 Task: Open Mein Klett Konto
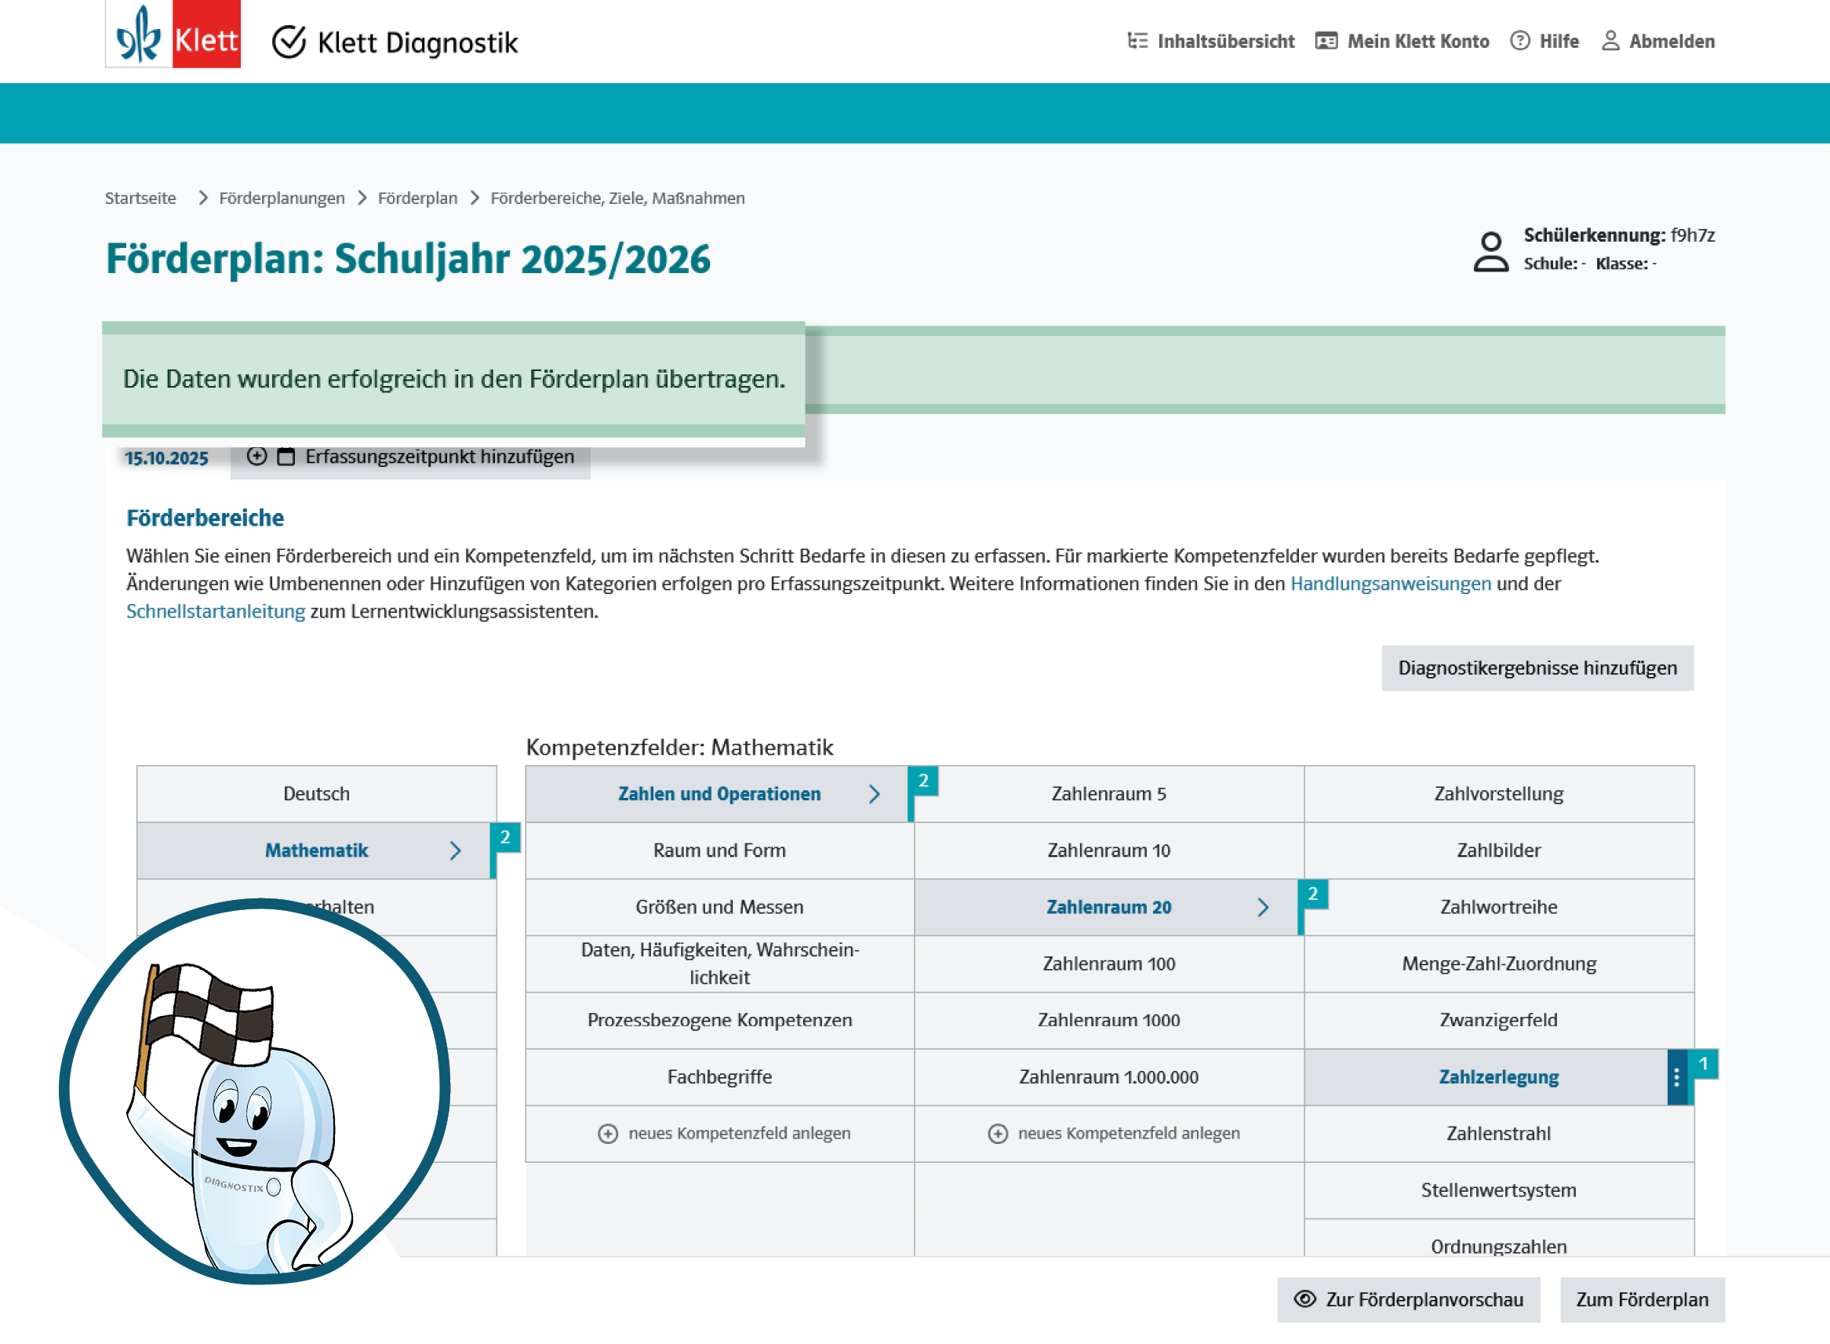(1403, 42)
